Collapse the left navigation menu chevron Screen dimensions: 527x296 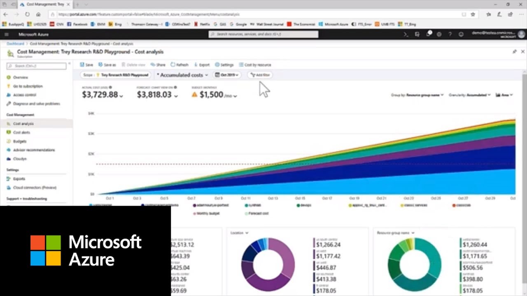70,64
